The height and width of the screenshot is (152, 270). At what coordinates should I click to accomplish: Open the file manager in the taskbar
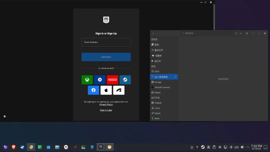click(57, 147)
